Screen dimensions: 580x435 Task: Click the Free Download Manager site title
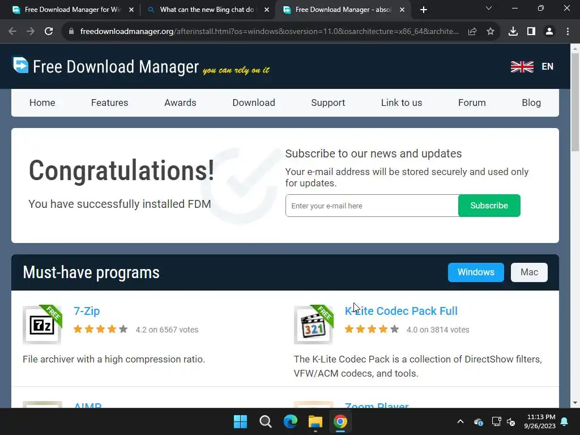[116, 67]
